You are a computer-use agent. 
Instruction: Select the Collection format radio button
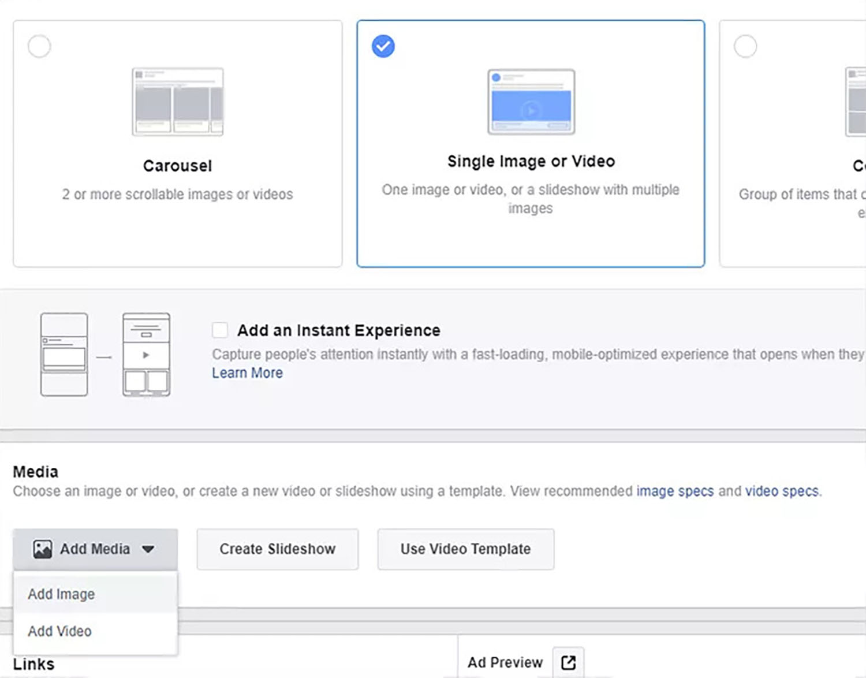746,46
